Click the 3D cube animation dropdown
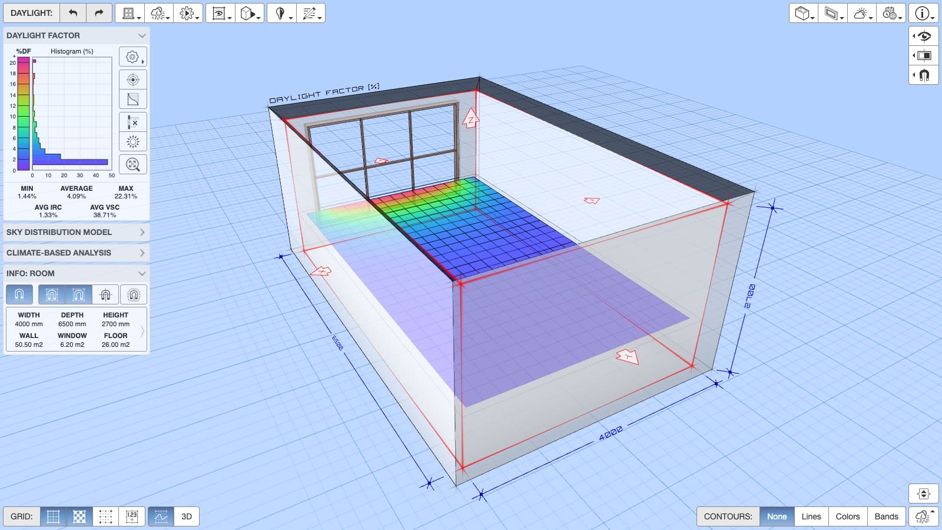Image resolution: width=942 pixels, height=530 pixels. pyautogui.click(x=250, y=13)
